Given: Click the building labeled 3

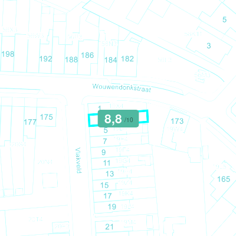Looking at the screenshot, I should point(209,45).
